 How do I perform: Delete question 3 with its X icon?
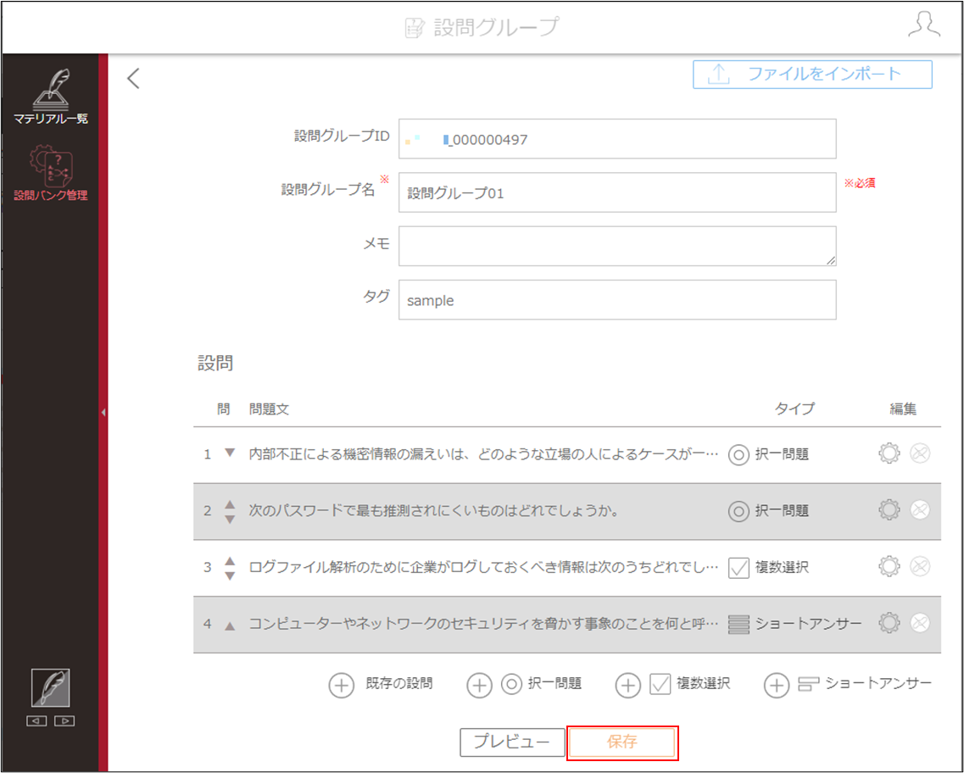[920, 566]
